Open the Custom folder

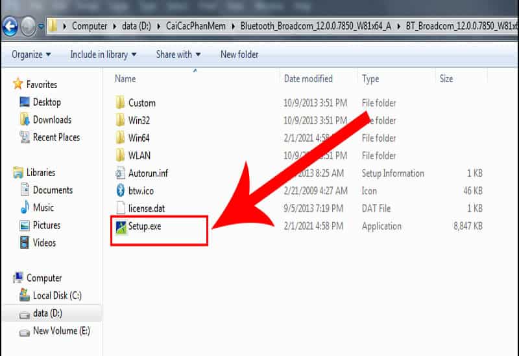click(141, 103)
